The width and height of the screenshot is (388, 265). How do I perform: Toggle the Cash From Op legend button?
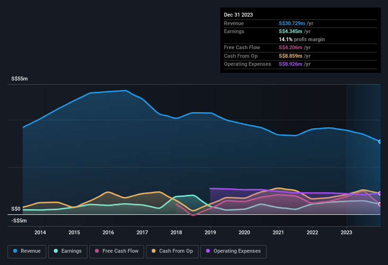(x=172, y=251)
